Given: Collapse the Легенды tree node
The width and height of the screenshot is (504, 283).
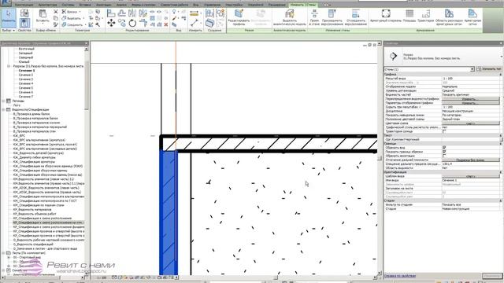Looking at the screenshot, I should (x=3, y=101).
